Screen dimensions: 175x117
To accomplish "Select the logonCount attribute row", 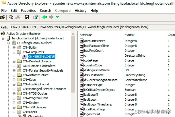I will tap(127, 114).
